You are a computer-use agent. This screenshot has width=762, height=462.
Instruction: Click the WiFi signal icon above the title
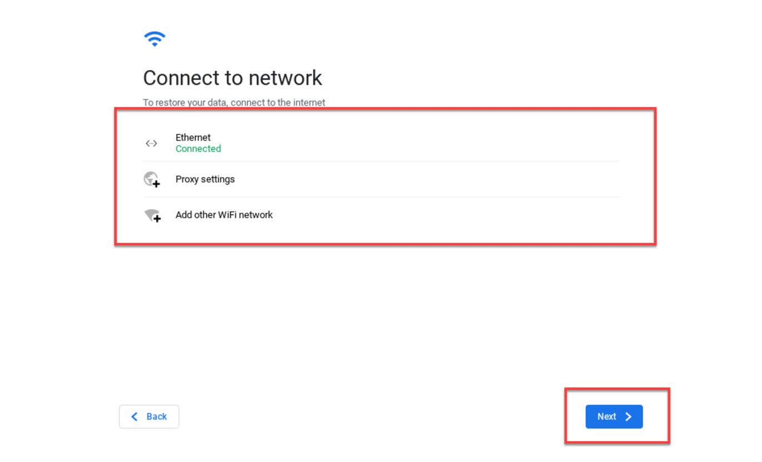tap(155, 38)
